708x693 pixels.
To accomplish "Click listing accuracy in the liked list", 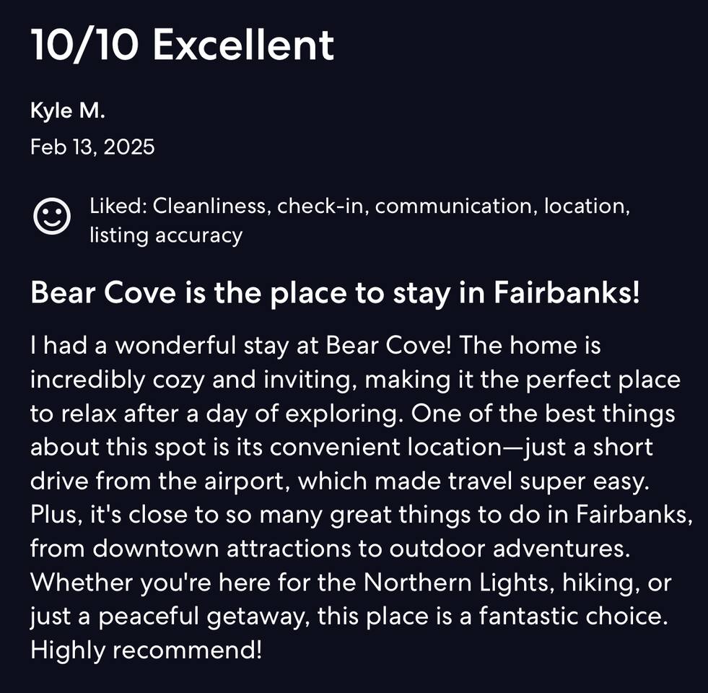I will click(165, 235).
